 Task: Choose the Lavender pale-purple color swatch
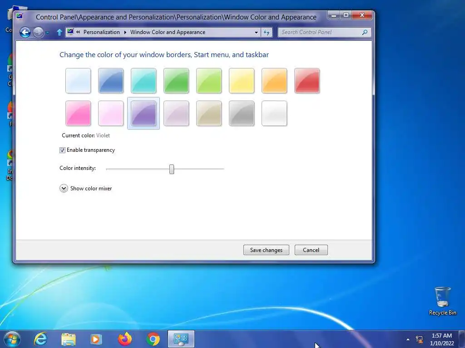click(x=176, y=113)
